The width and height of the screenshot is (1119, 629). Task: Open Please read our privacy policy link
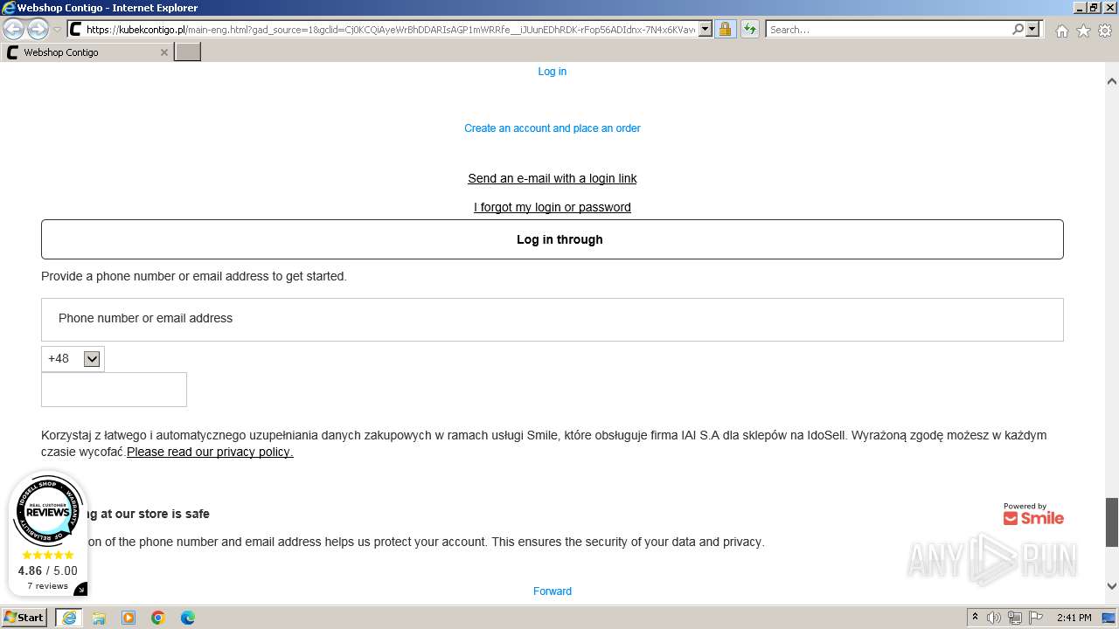point(210,452)
